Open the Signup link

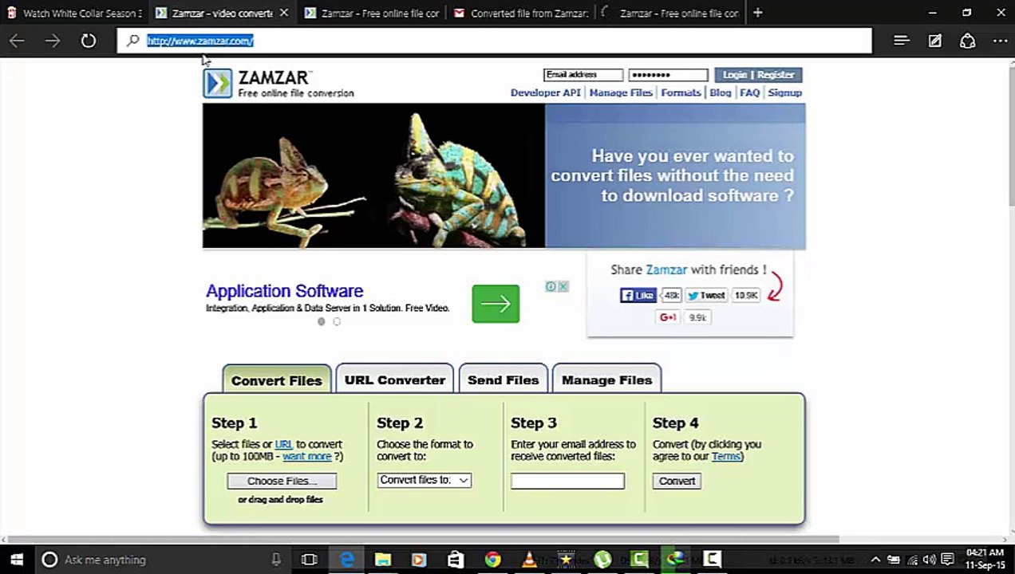click(784, 92)
